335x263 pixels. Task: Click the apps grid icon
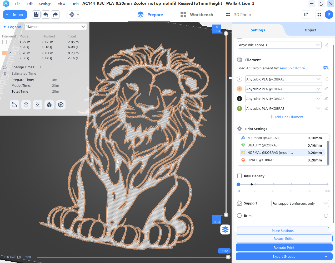pos(319,15)
